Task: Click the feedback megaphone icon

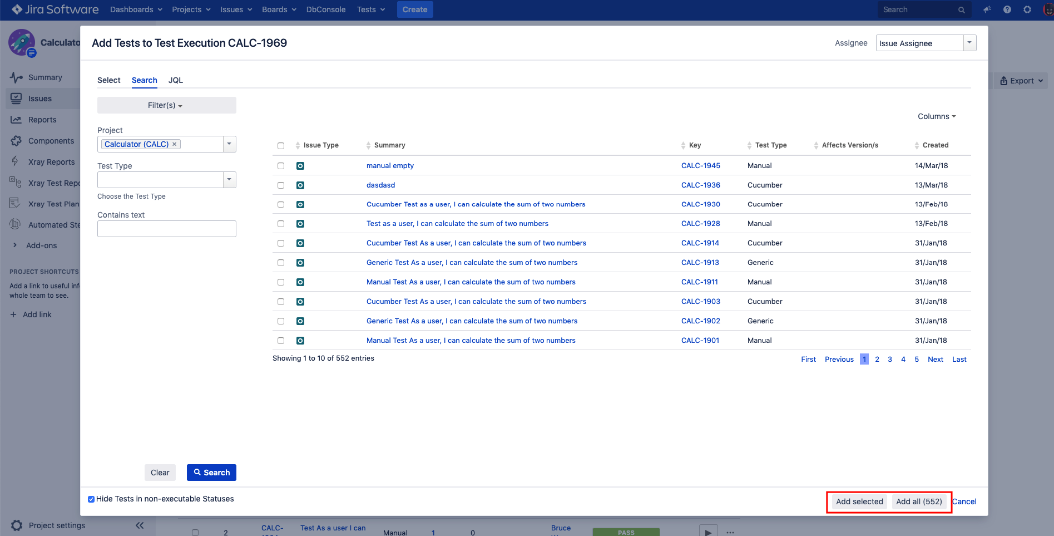Action: (x=987, y=9)
